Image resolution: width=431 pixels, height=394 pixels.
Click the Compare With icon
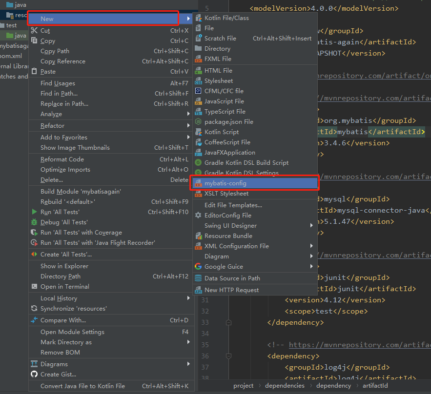(x=34, y=320)
